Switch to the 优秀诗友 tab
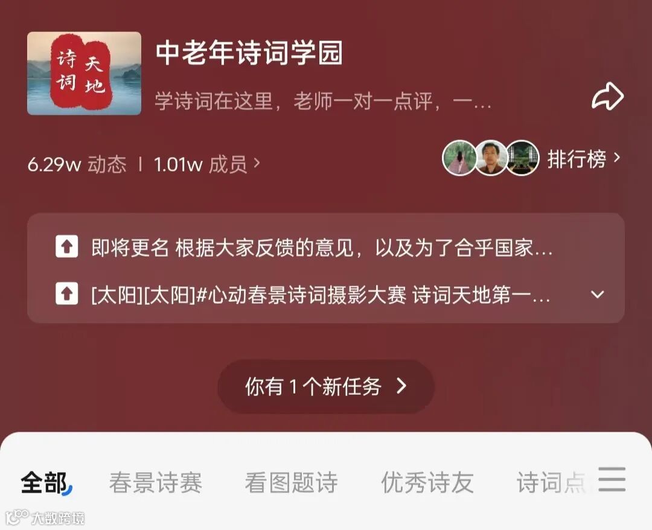This screenshot has height=530, width=652. 427,483
